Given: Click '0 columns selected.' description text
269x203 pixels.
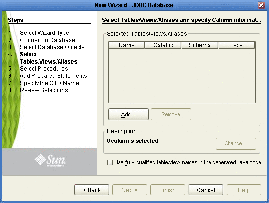Looking at the screenshot, I should [133, 141].
